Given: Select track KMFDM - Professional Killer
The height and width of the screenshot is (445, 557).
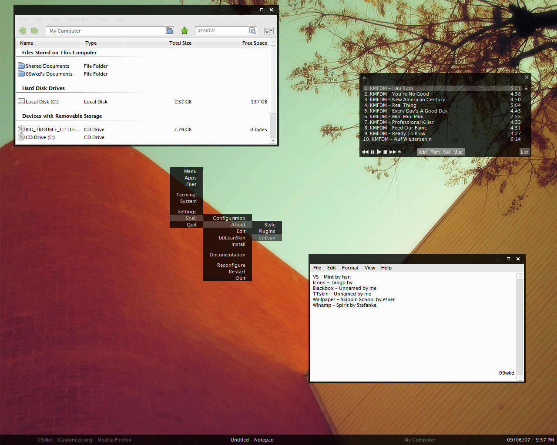Looking at the screenshot, I should click(x=442, y=122).
